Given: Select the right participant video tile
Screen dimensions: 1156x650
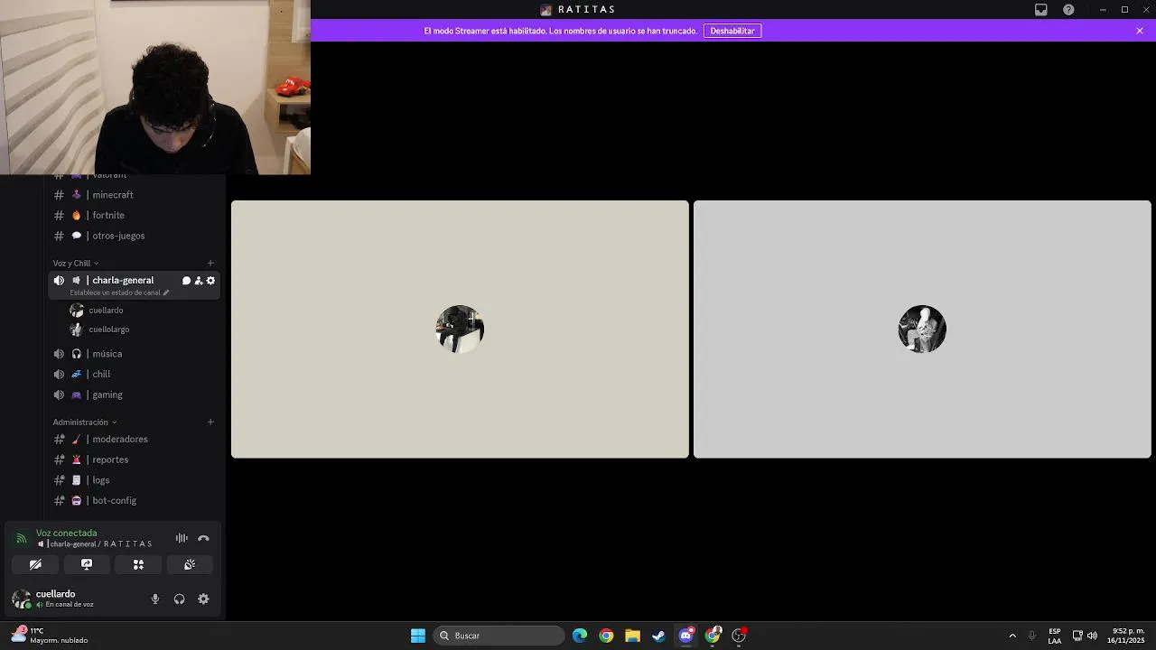Looking at the screenshot, I should click(x=922, y=330).
